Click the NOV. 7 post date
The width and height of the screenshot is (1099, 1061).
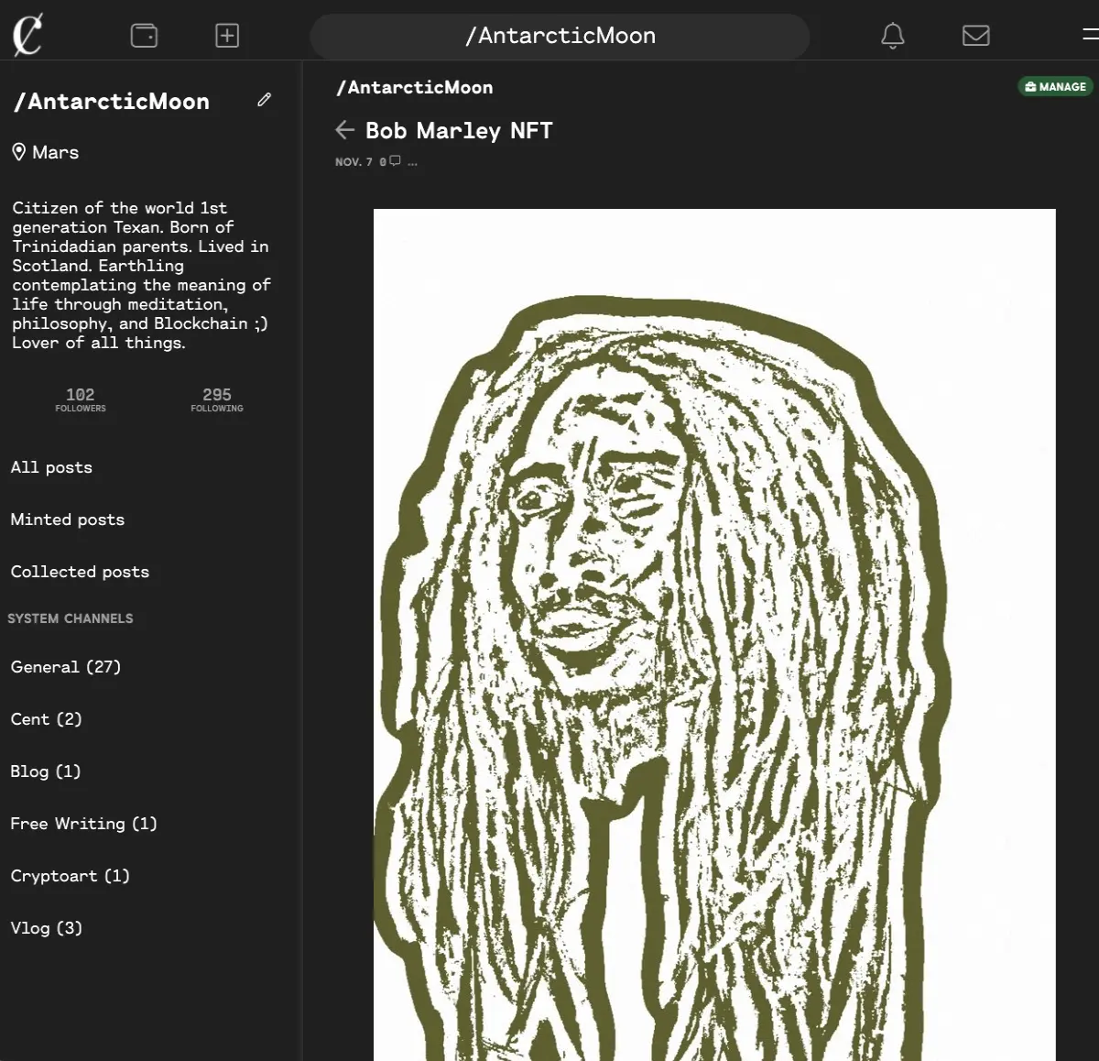click(x=354, y=162)
